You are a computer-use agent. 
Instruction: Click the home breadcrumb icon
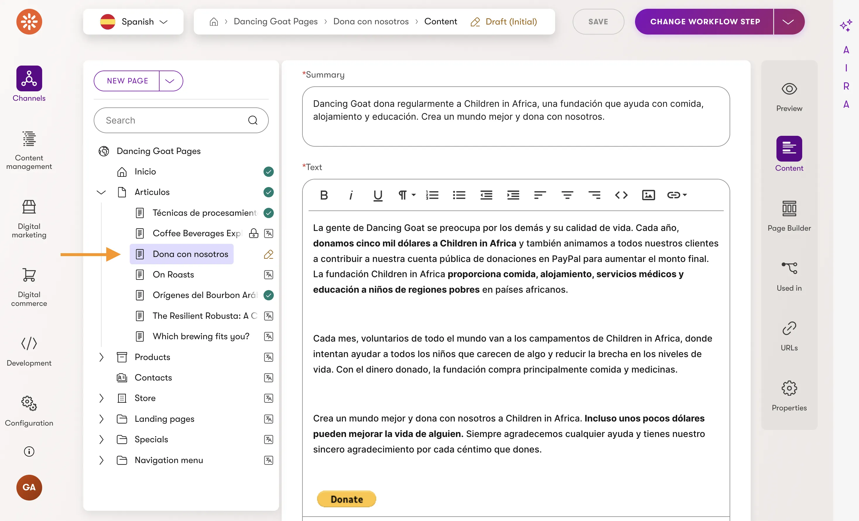tap(214, 22)
